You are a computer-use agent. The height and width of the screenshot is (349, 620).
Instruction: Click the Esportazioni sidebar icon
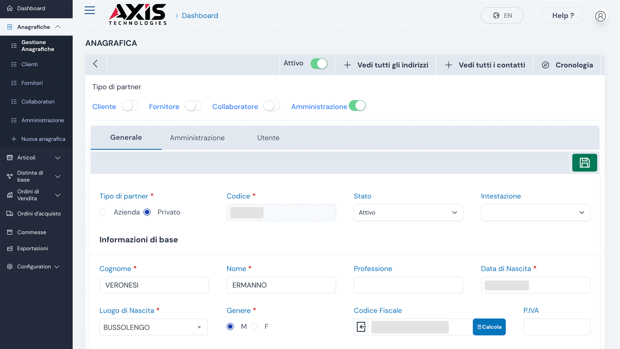pos(10,248)
